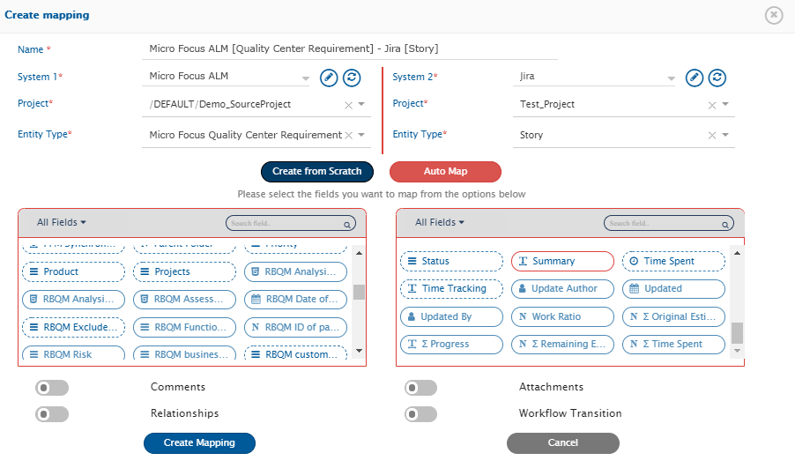This screenshot has height=468, width=795.
Task: Click the refresh icon next to System 2
Action: pyautogui.click(x=717, y=78)
